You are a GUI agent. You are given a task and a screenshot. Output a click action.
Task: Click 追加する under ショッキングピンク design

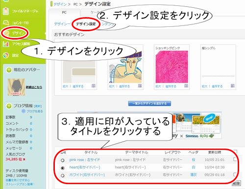[x=171, y=86]
